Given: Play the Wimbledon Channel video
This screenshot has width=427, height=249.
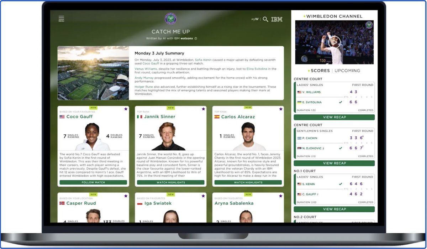Looking at the screenshot, I should [x=334, y=42].
